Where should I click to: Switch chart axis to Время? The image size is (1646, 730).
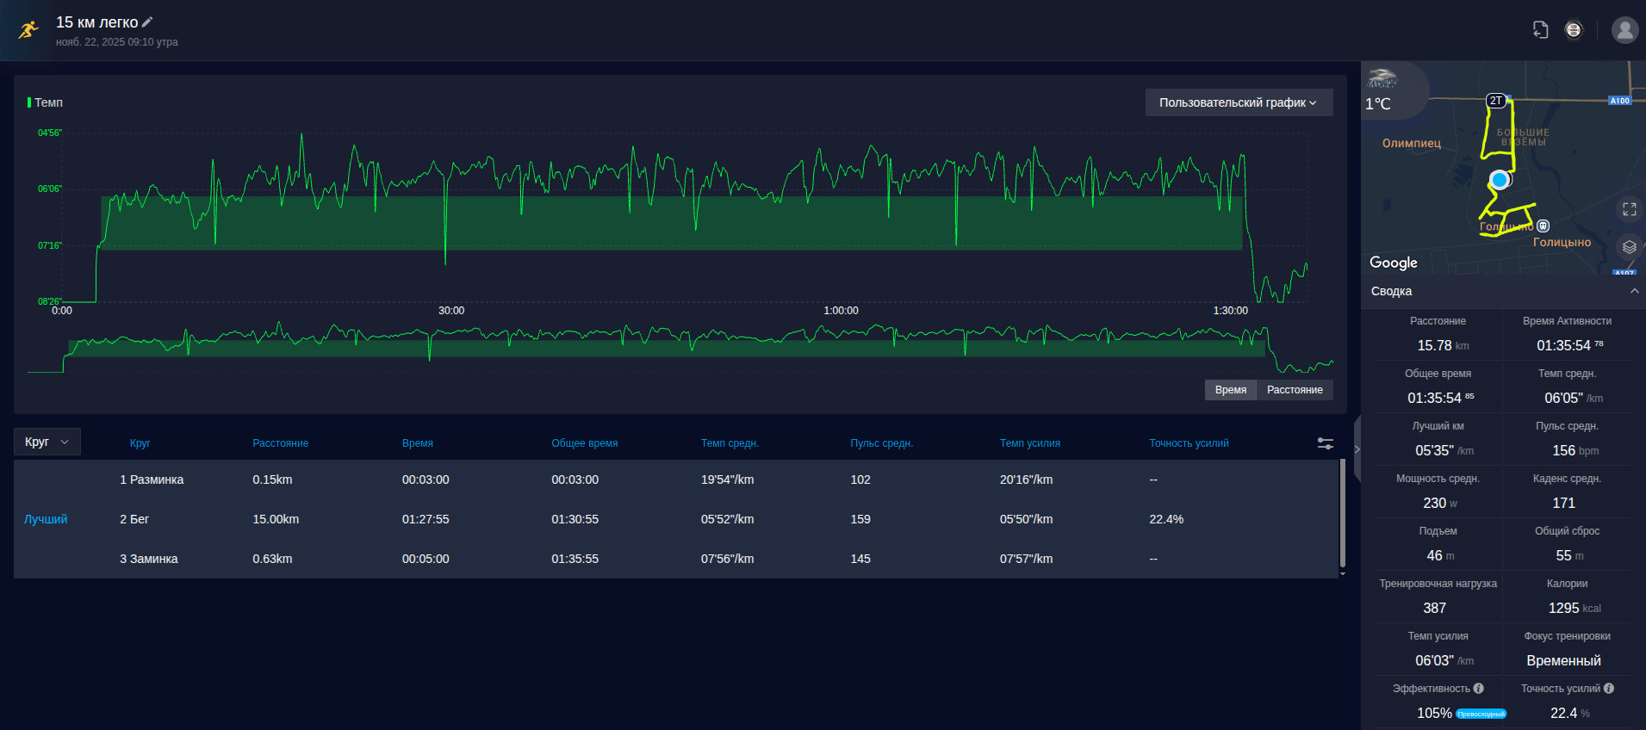coord(1231,390)
